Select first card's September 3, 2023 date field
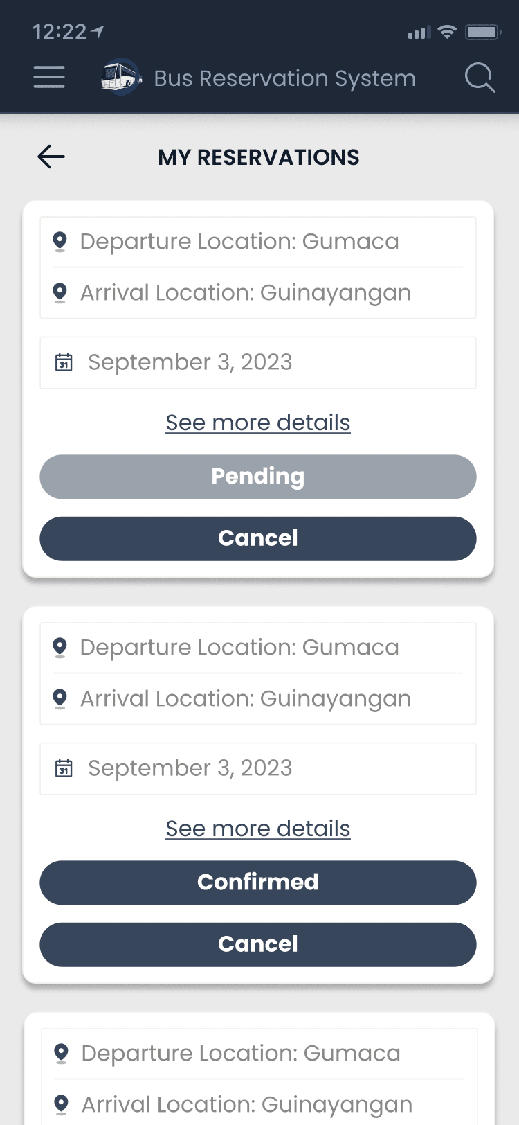 point(258,362)
